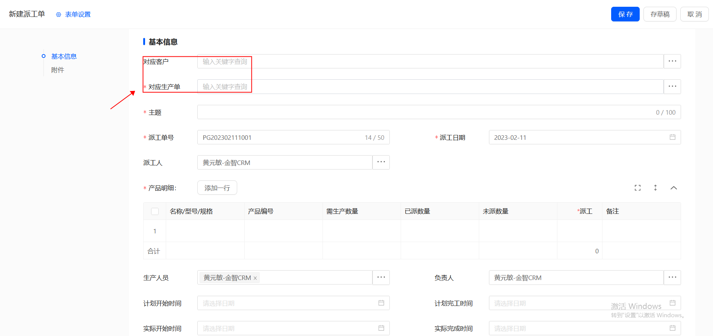Select 基本信息 in the left navigation
Image resolution: width=713 pixels, height=336 pixels.
(x=64, y=56)
